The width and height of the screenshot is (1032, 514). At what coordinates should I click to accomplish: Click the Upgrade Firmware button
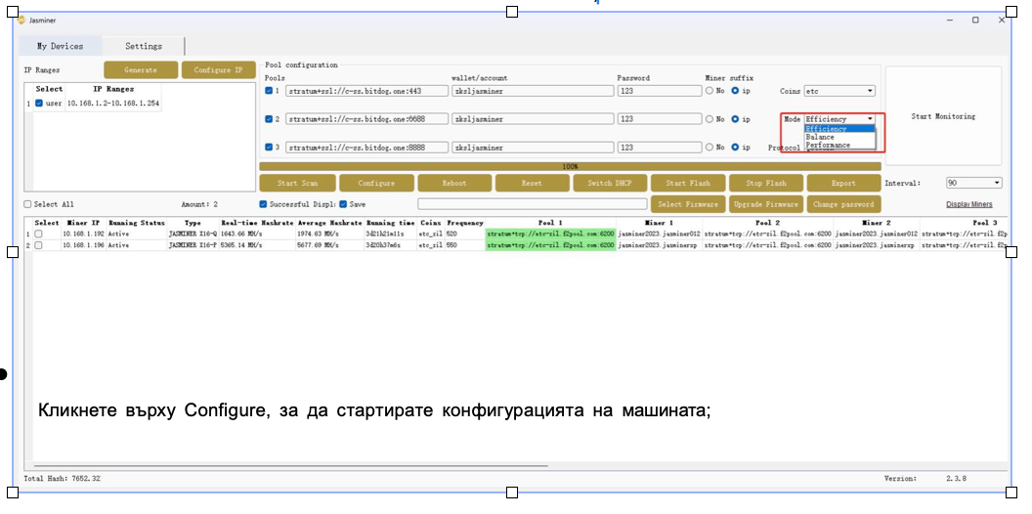[x=766, y=204]
